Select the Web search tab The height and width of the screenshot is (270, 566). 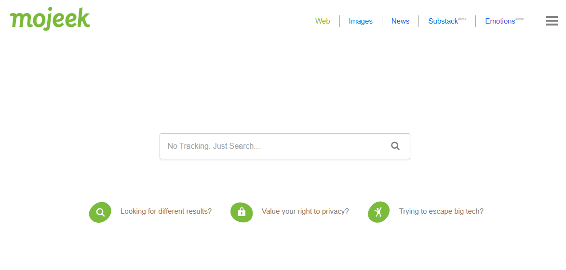click(323, 21)
